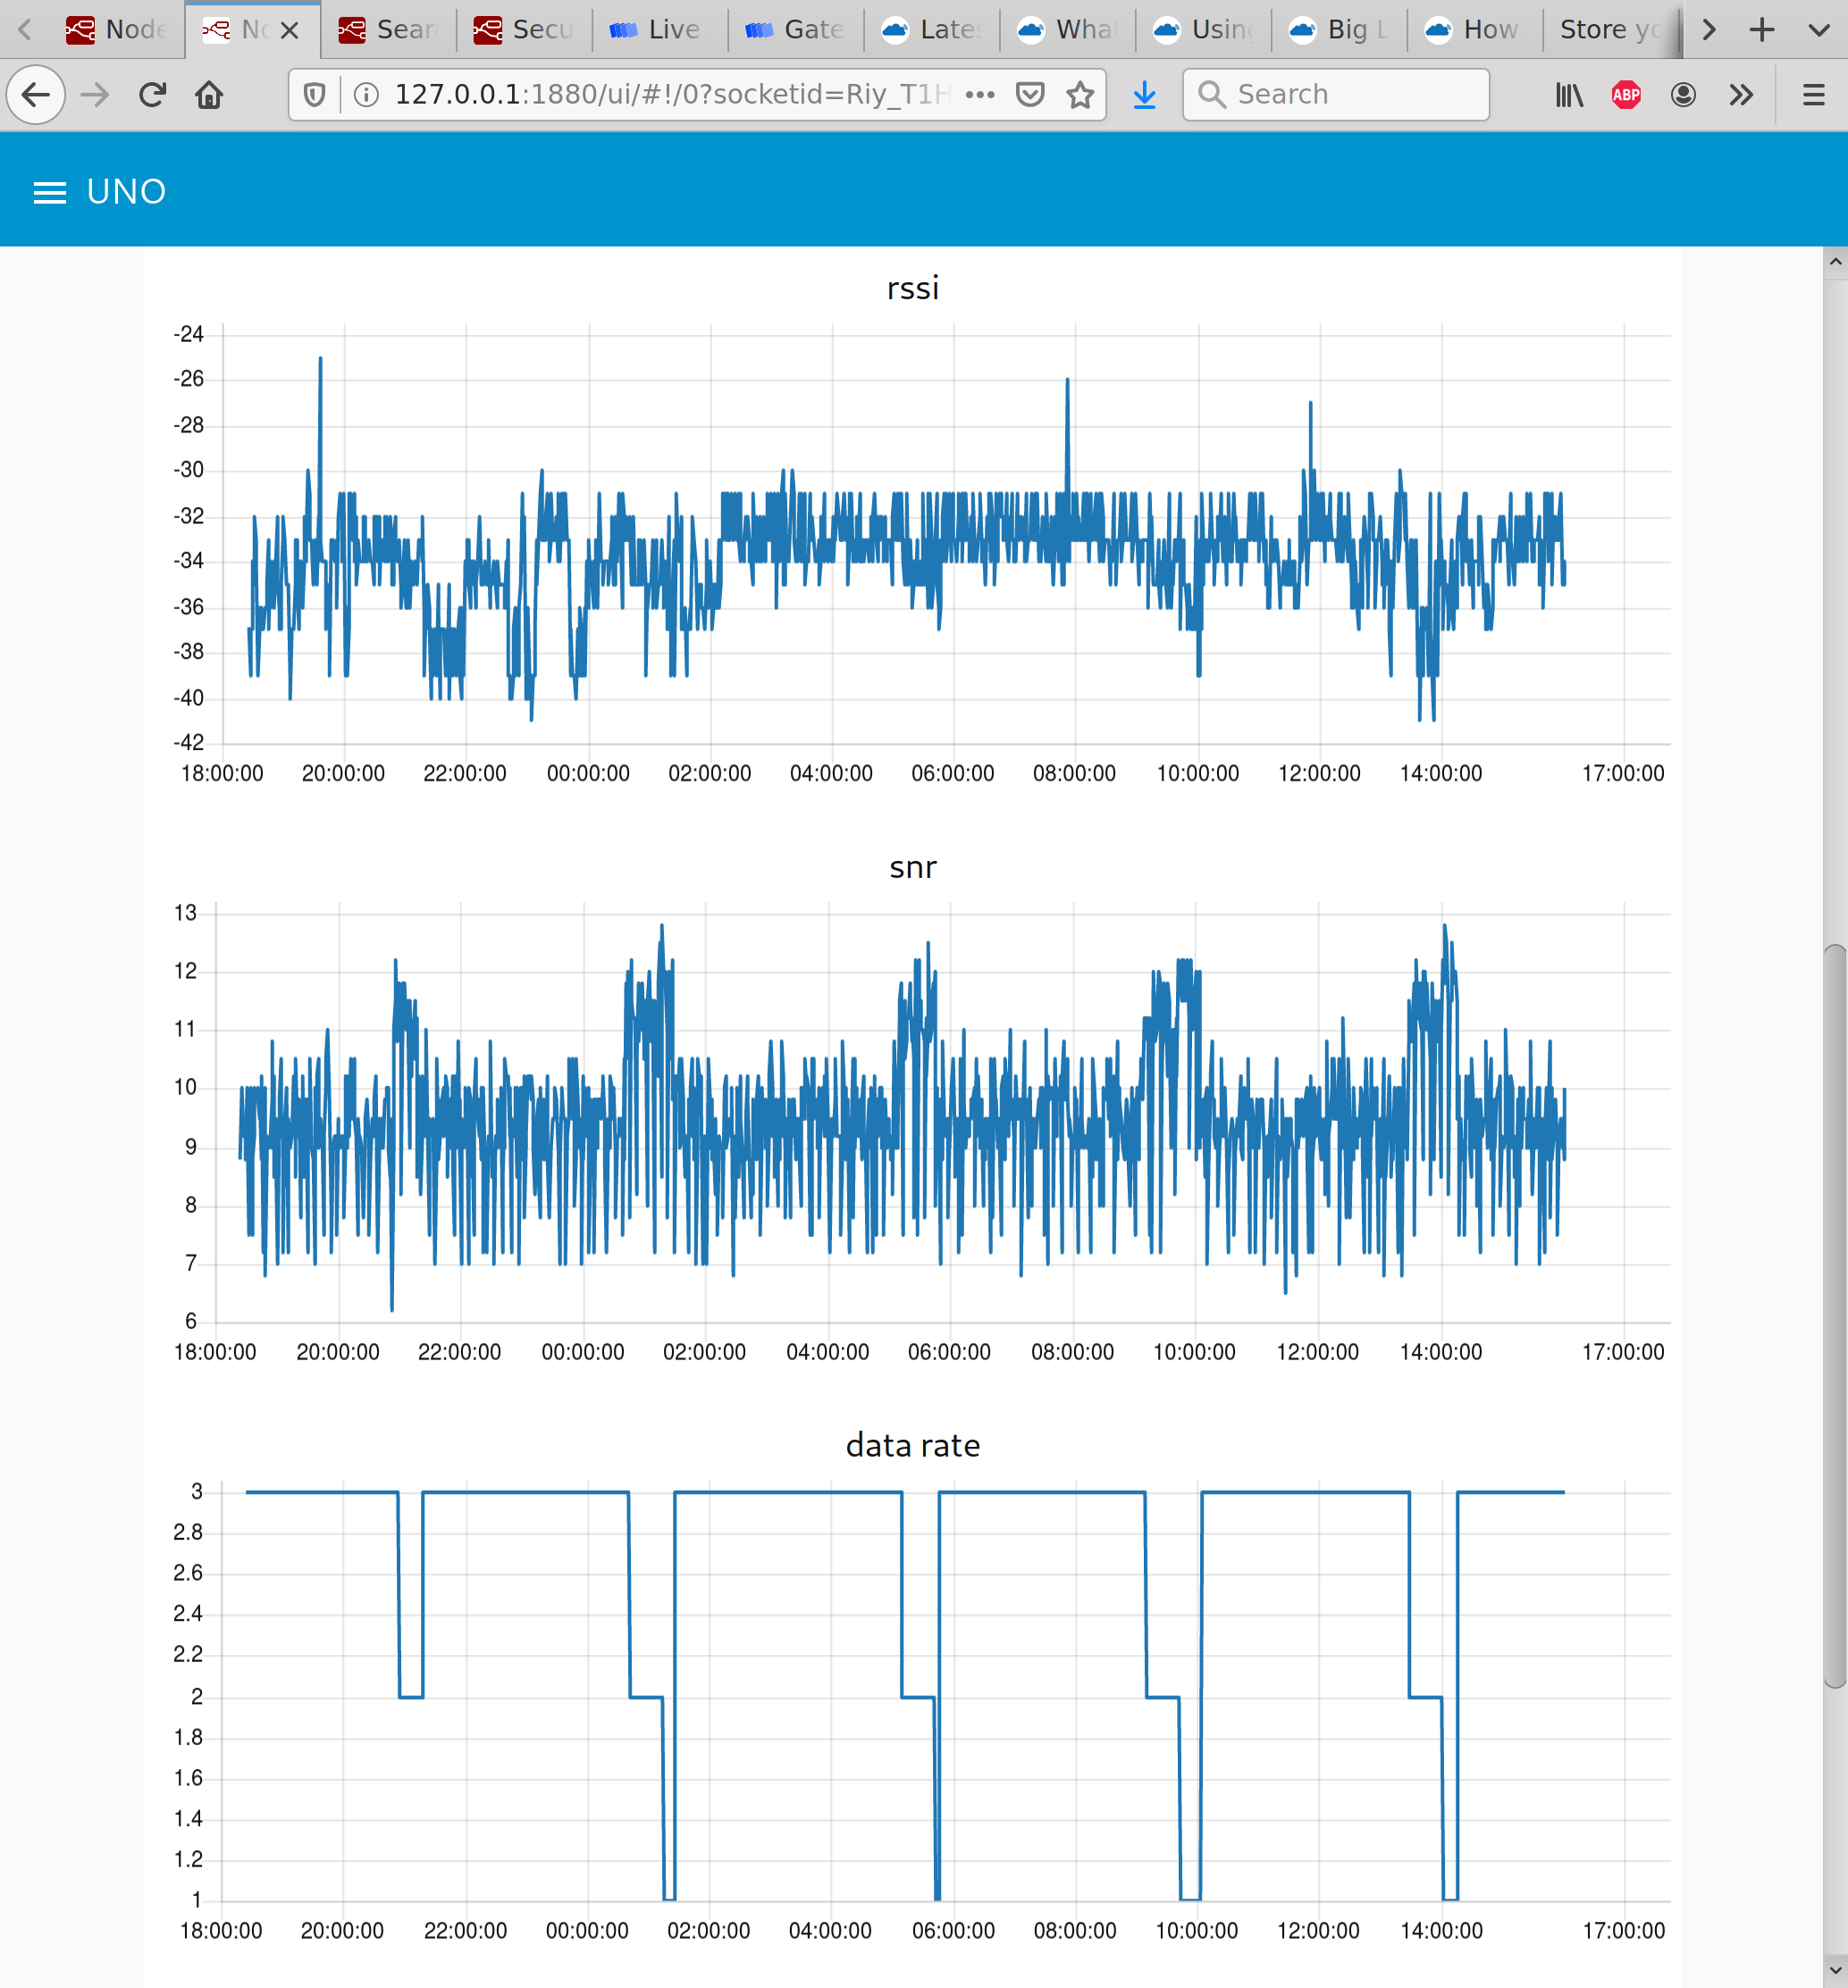The image size is (1848, 1988).
Task: Open the UNO dashboard hamburger menu
Action: pyautogui.click(x=49, y=192)
